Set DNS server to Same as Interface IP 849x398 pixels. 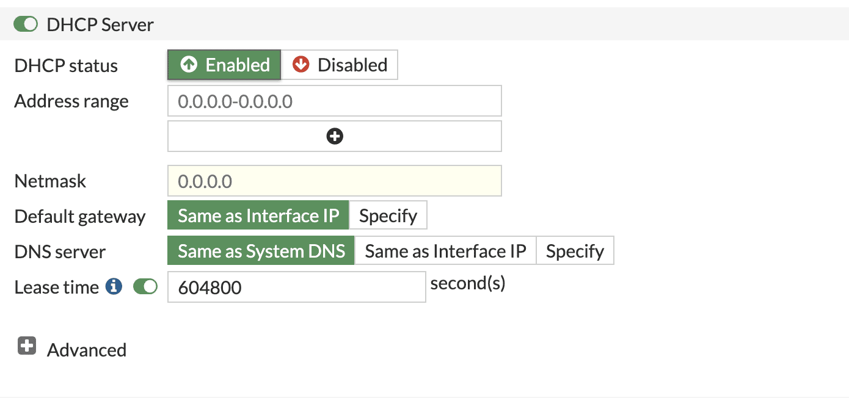(x=445, y=251)
